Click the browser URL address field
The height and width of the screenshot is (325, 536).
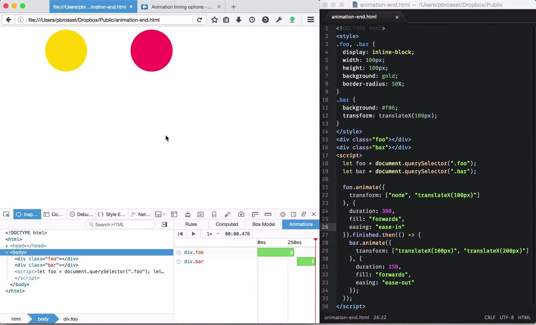[x=109, y=20]
